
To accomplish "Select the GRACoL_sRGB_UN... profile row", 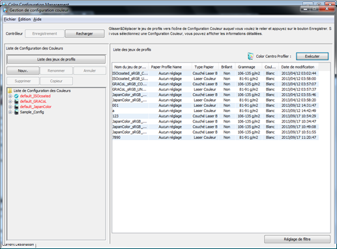I will click(215, 89).
